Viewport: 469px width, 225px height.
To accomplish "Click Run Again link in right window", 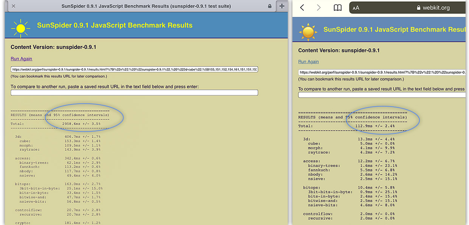I will [x=308, y=62].
